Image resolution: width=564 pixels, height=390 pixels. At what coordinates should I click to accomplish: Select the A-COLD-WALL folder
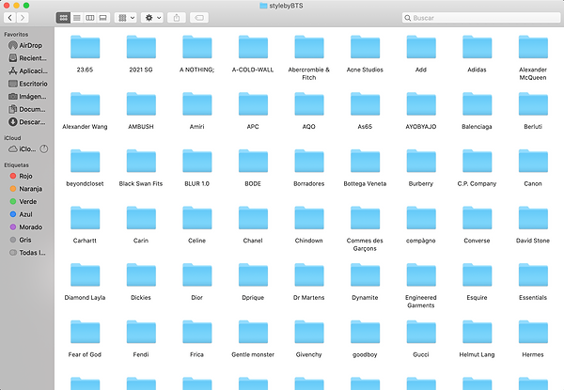(x=253, y=47)
